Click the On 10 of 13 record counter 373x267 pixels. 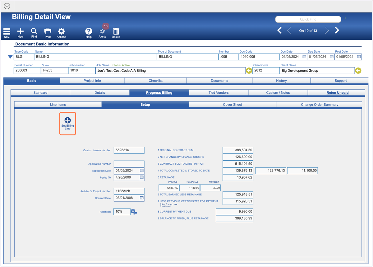(x=308, y=30)
